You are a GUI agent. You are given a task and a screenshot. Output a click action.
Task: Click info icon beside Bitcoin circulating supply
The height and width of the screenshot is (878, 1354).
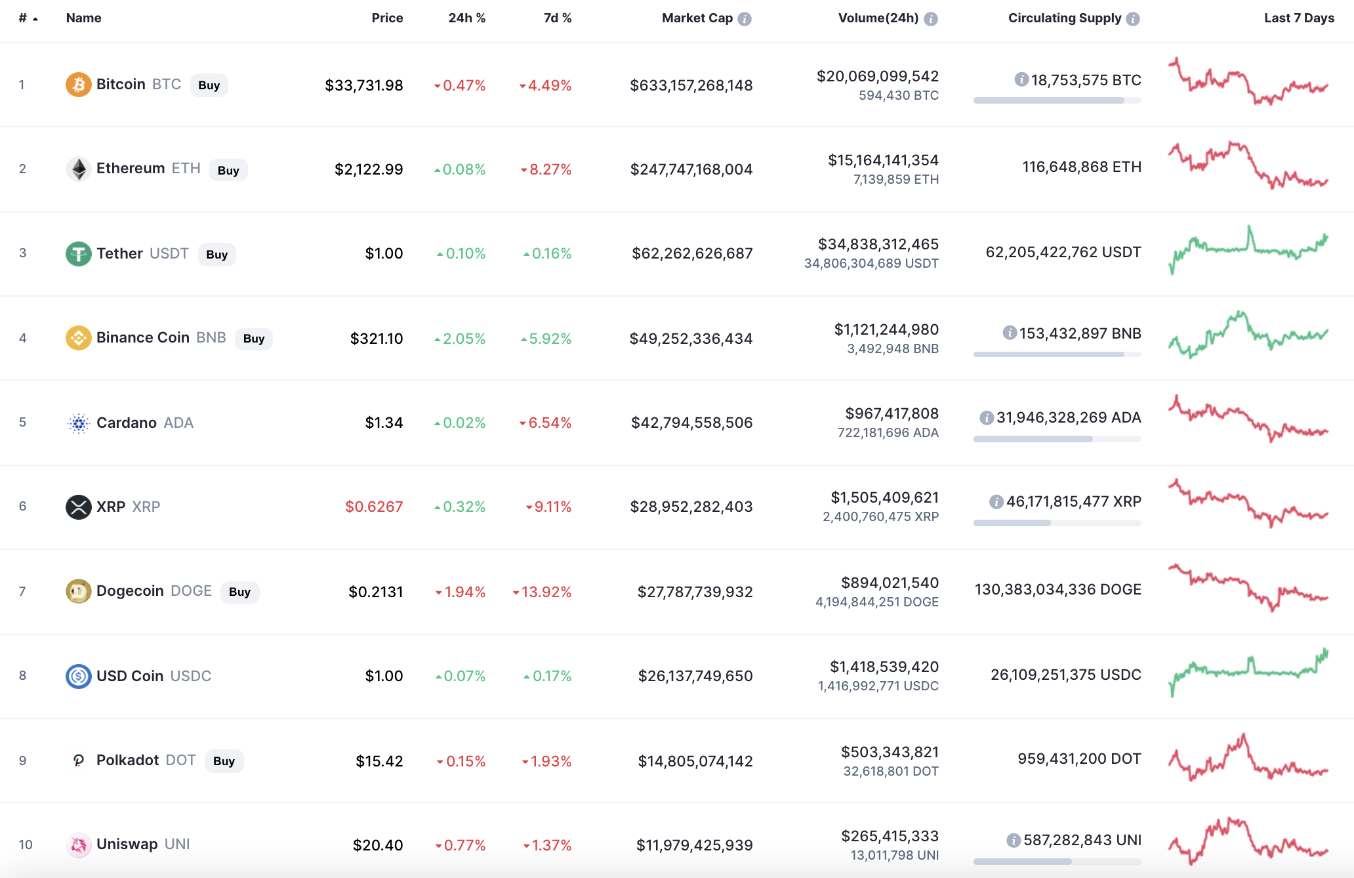tap(1021, 80)
